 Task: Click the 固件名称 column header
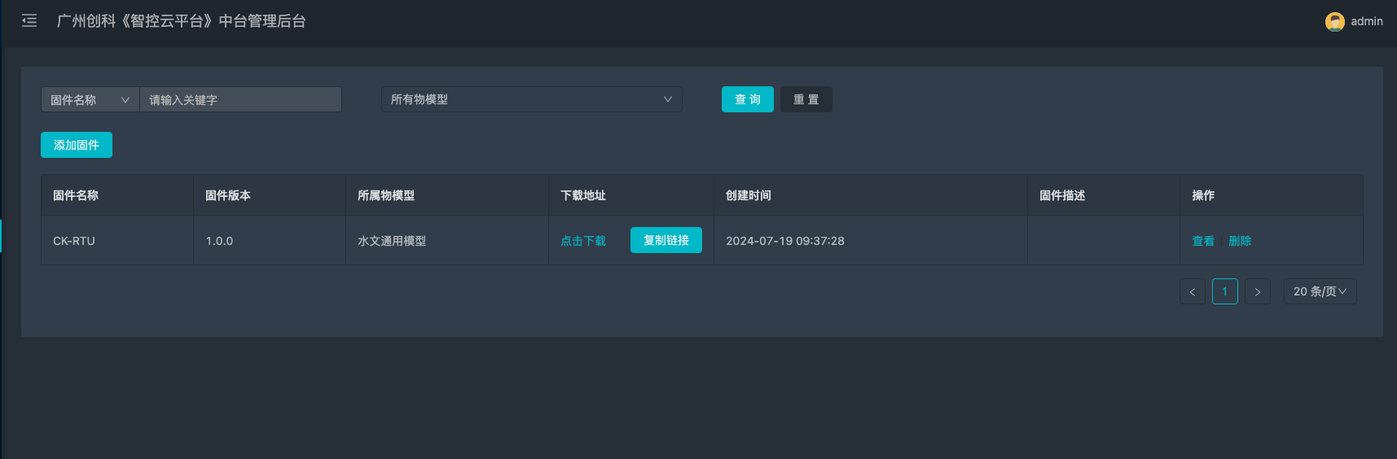point(76,195)
